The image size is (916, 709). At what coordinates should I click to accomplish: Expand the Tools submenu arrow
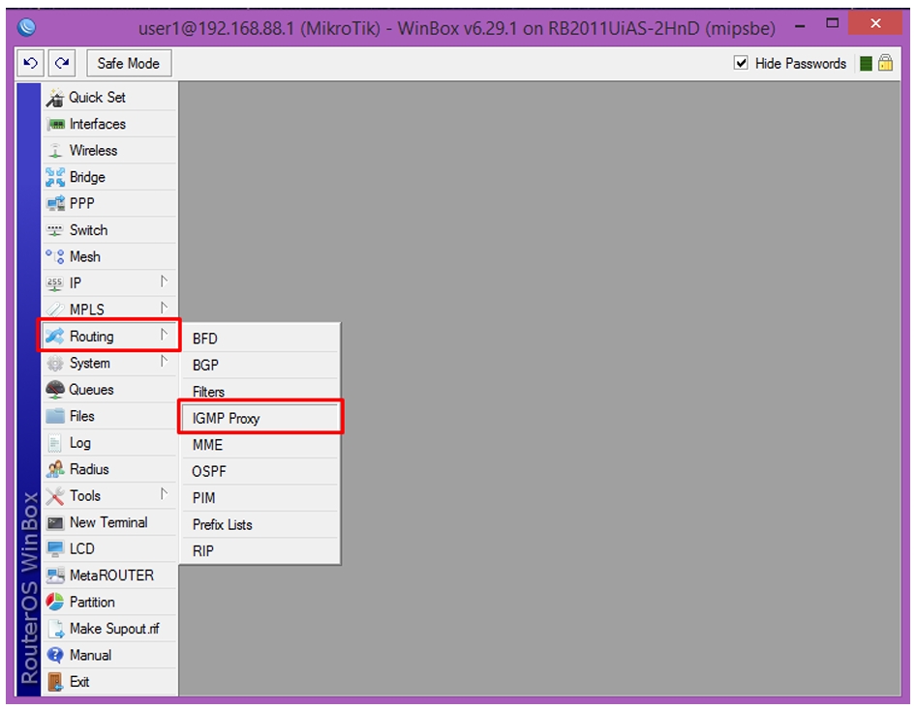coord(165,495)
